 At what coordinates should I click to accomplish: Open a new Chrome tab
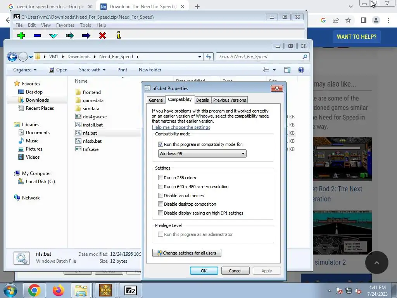point(197,7)
